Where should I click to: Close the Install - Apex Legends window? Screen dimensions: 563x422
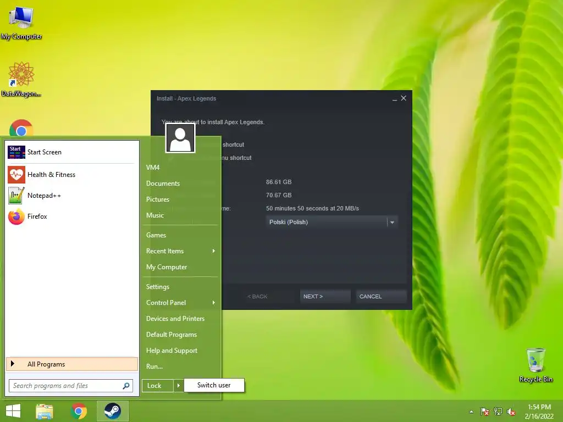pyautogui.click(x=404, y=98)
